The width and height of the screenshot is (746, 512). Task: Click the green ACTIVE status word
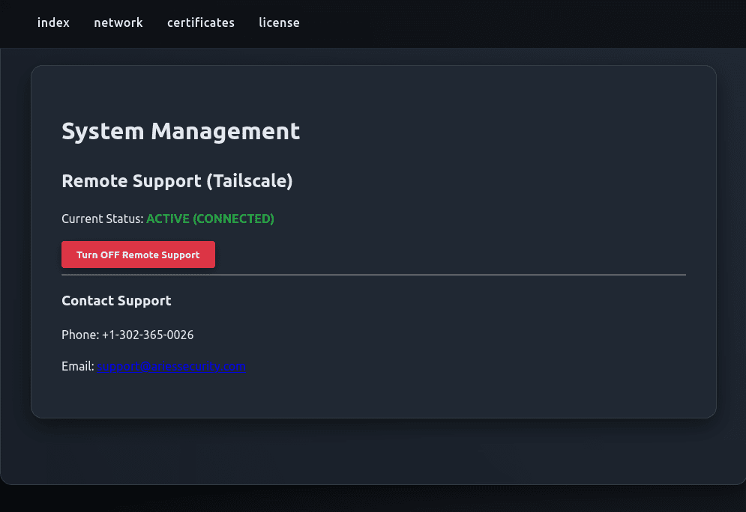[168, 219]
